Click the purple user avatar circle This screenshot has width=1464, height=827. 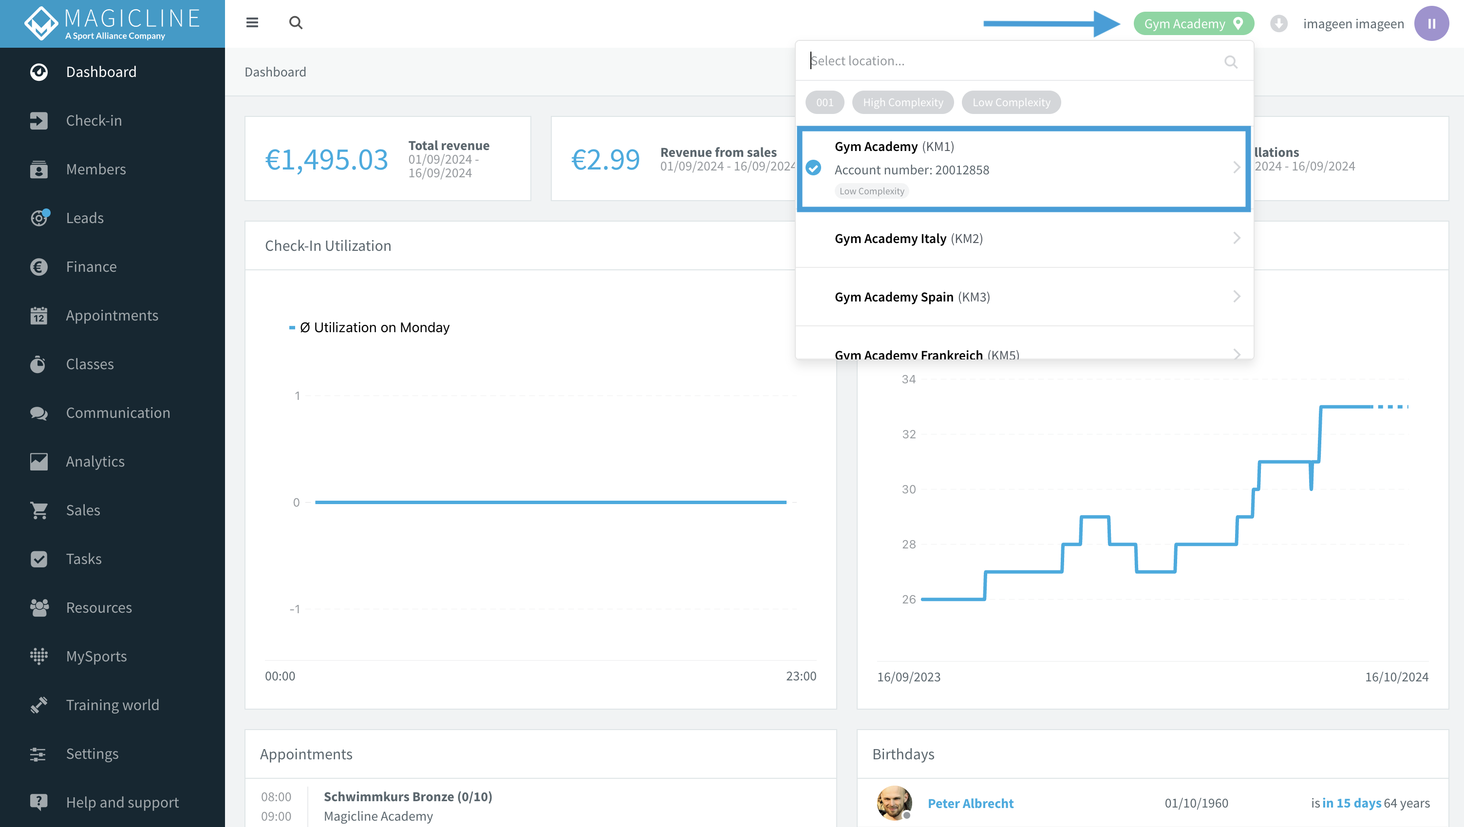point(1431,23)
